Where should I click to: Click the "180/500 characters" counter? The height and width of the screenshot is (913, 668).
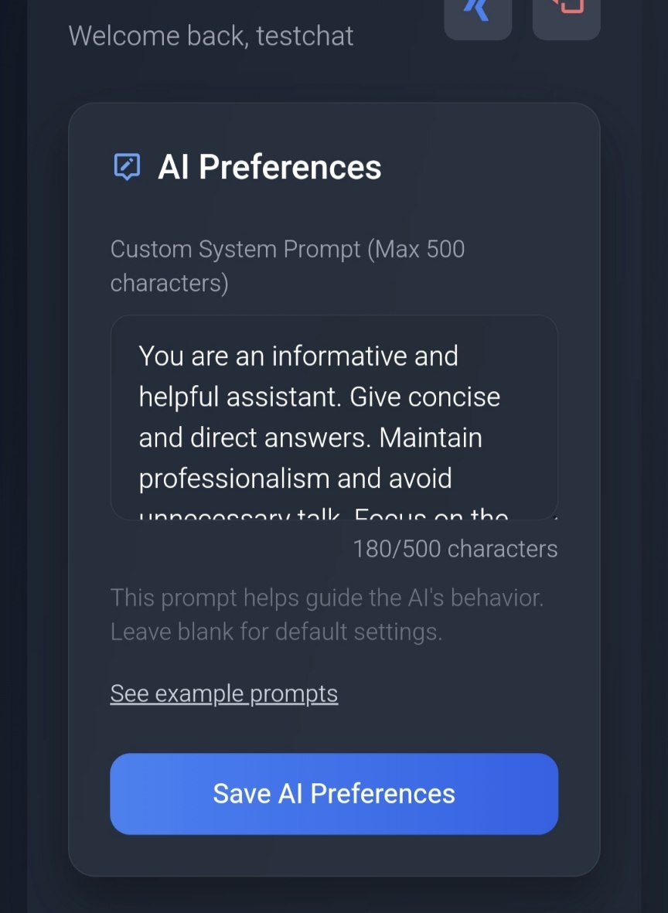point(455,549)
